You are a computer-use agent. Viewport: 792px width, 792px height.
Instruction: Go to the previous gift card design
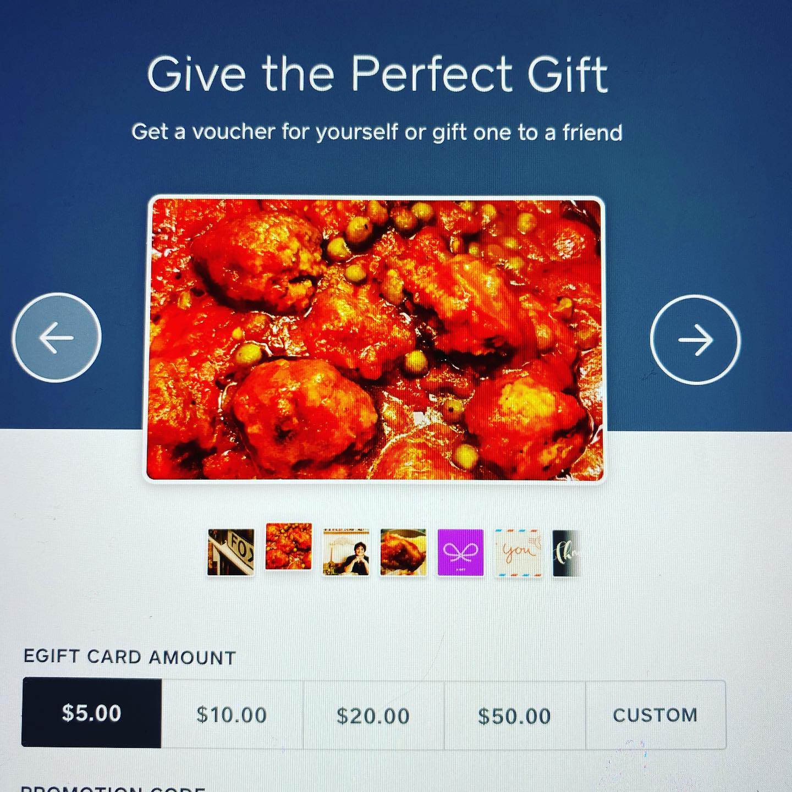click(x=57, y=337)
